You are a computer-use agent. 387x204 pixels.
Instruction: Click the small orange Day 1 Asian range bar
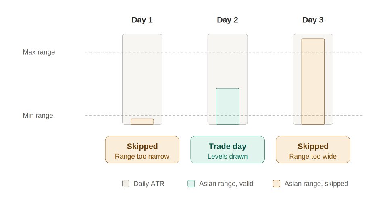click(142, 122)
